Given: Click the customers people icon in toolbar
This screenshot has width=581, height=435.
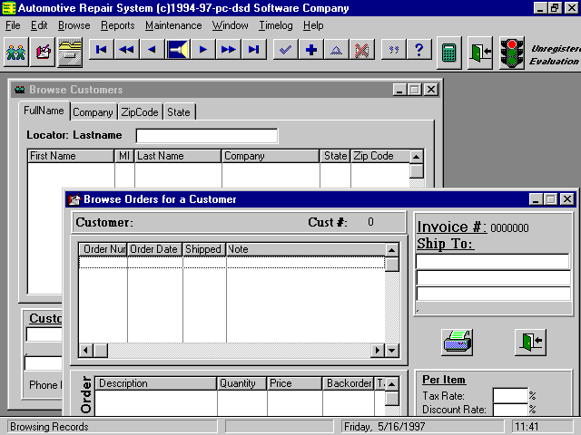Looking at the screenshot, I should 16,51.
